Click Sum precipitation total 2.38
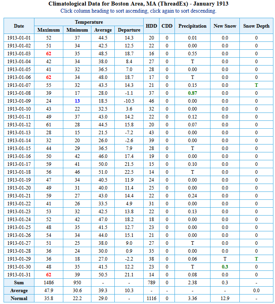 pos(192,283)
